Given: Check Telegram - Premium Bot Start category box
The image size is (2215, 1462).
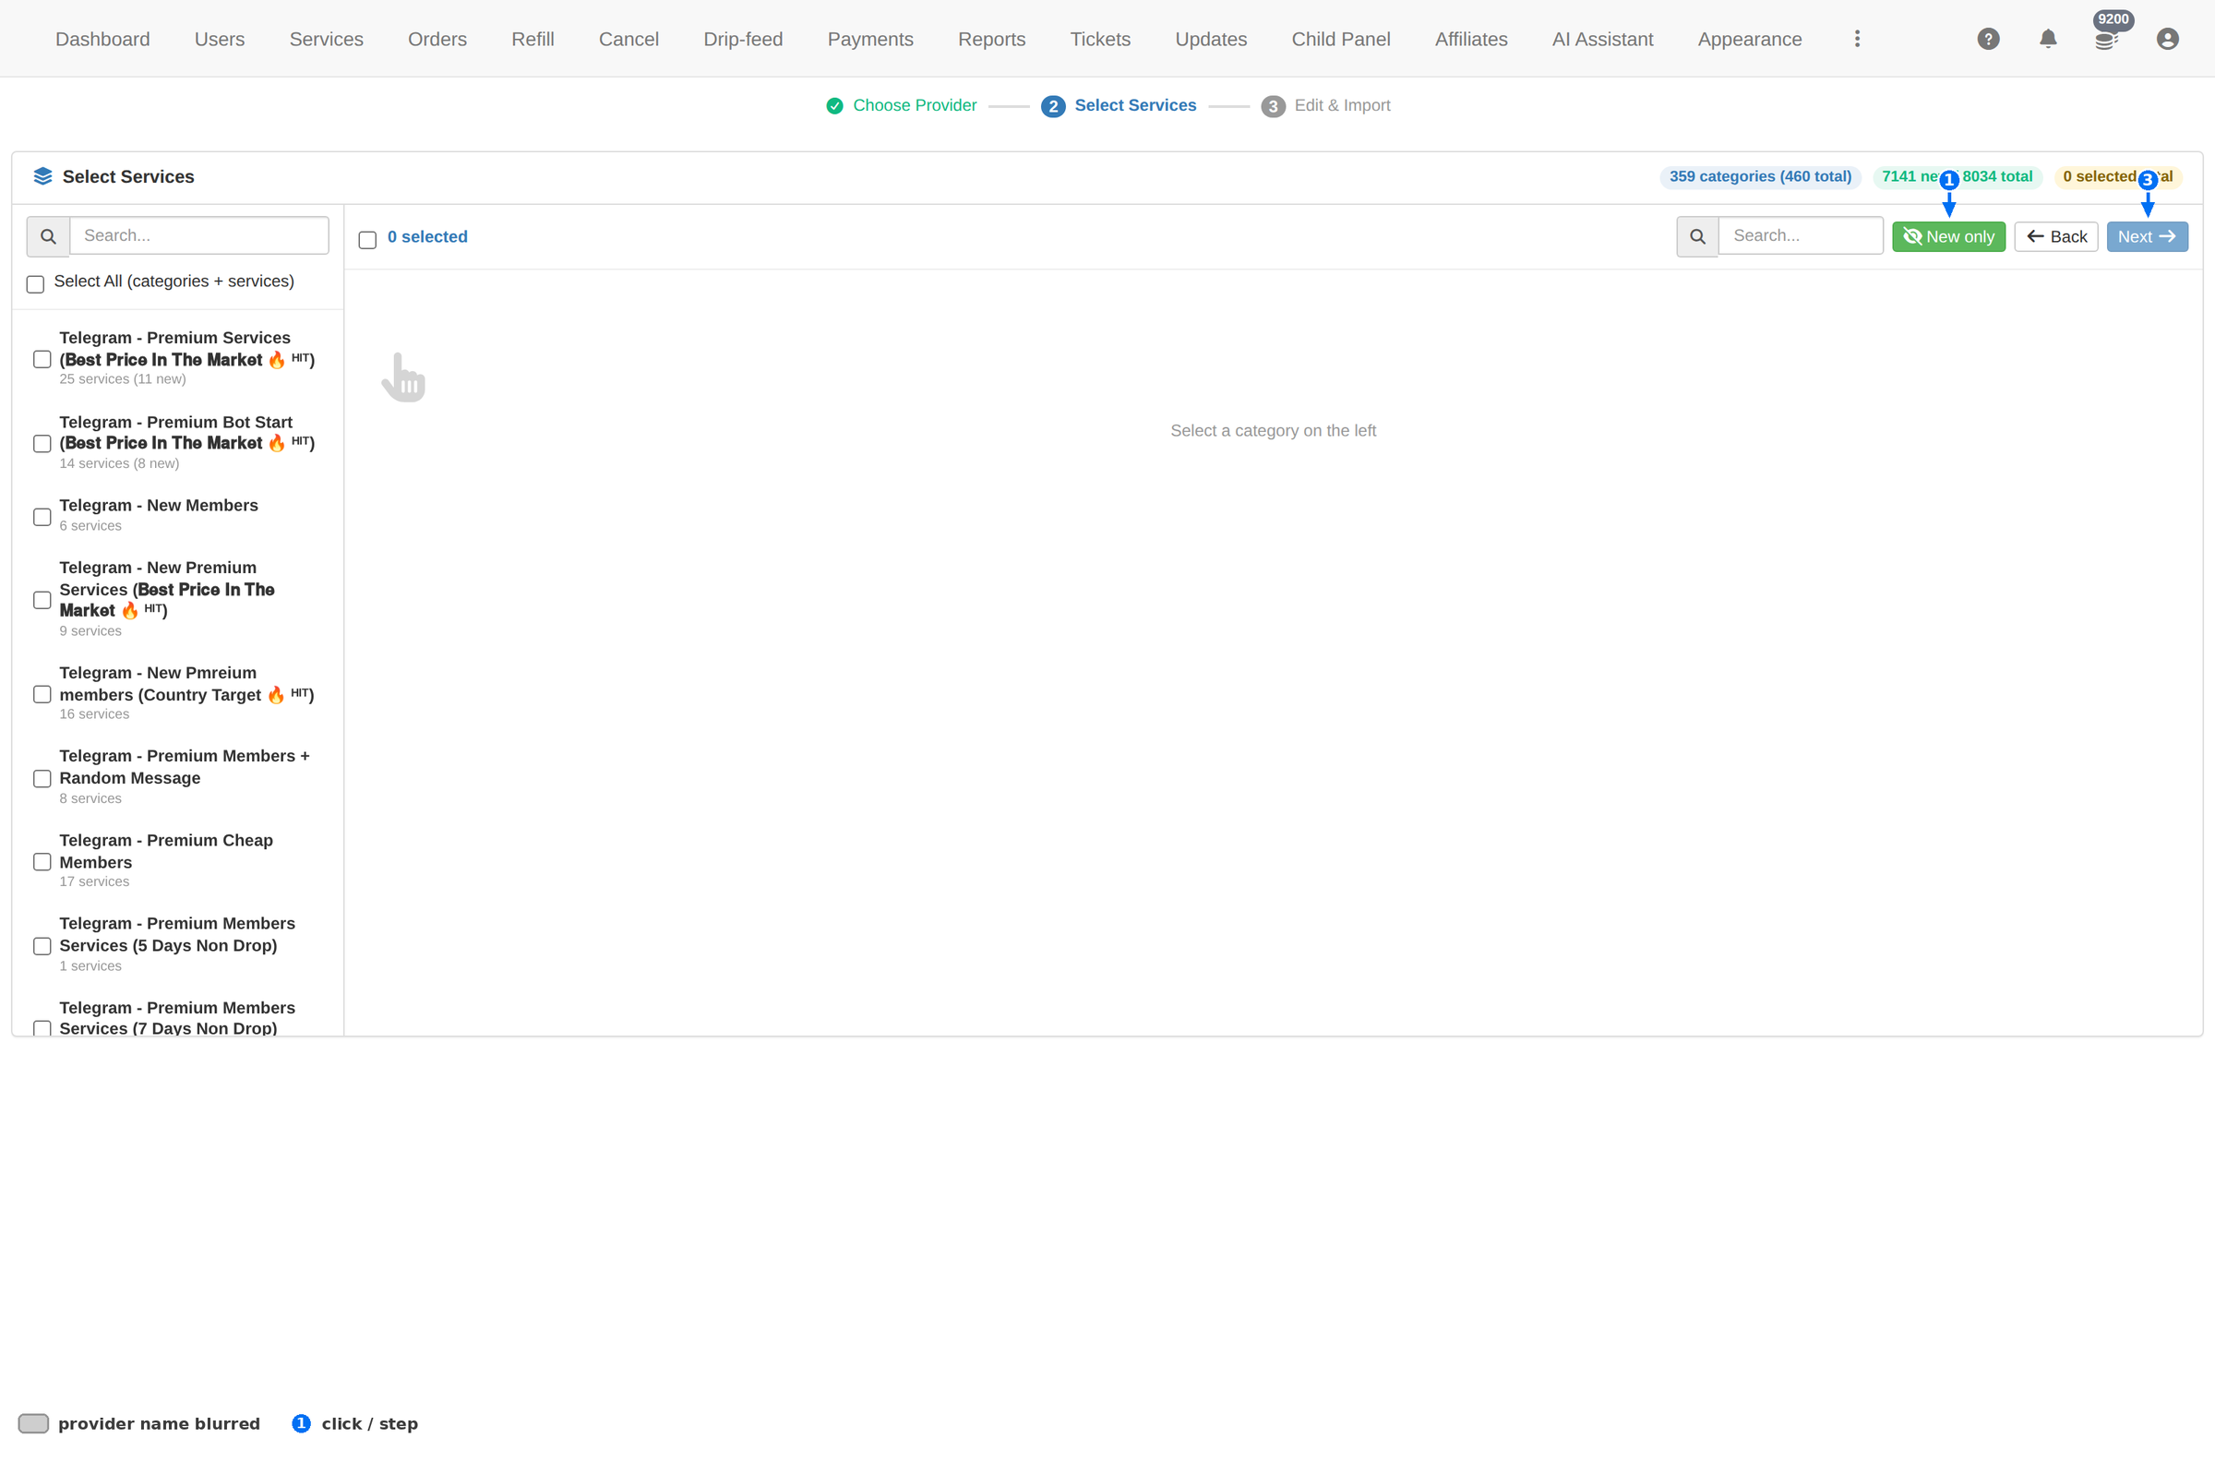Looking at the screenshot, I should tap(42, 444).
